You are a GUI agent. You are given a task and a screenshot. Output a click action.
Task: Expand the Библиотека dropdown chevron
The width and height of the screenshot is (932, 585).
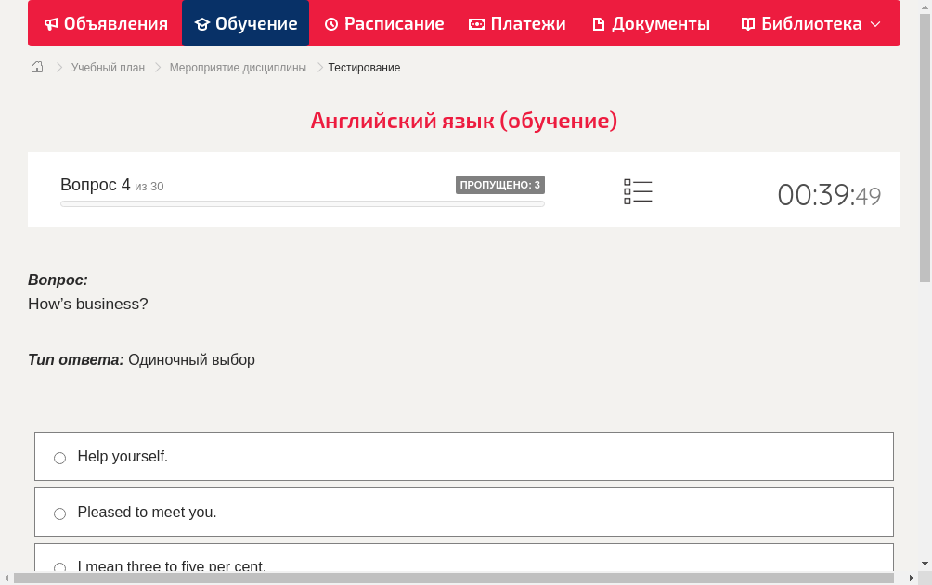(x=875, y=24)
